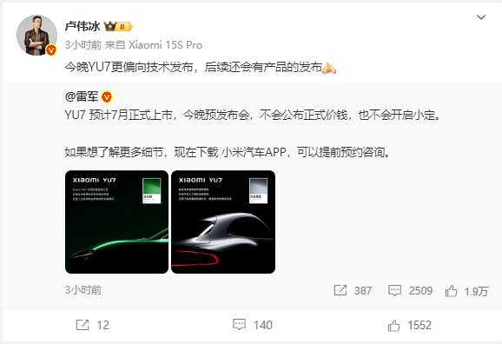Open the @雷军 mention link
This screenshot has height=344, width=502.
[82, 96]
